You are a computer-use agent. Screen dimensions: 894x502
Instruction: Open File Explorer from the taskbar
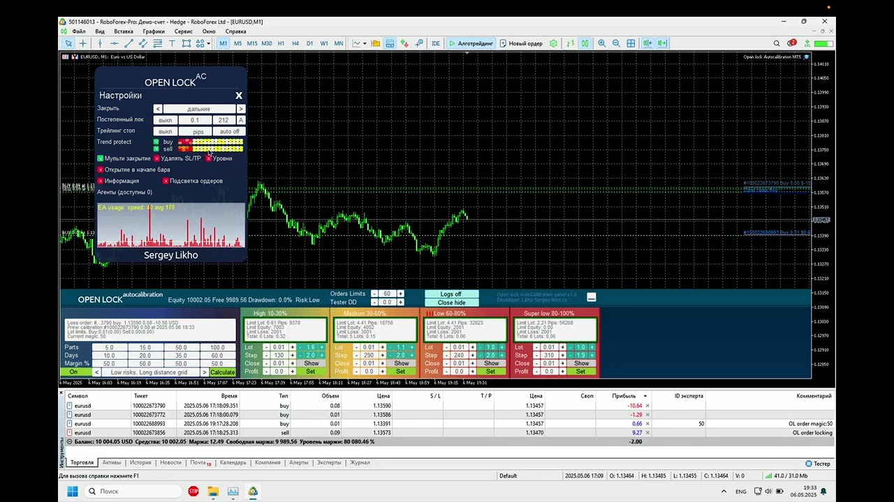tap(213, 492)
